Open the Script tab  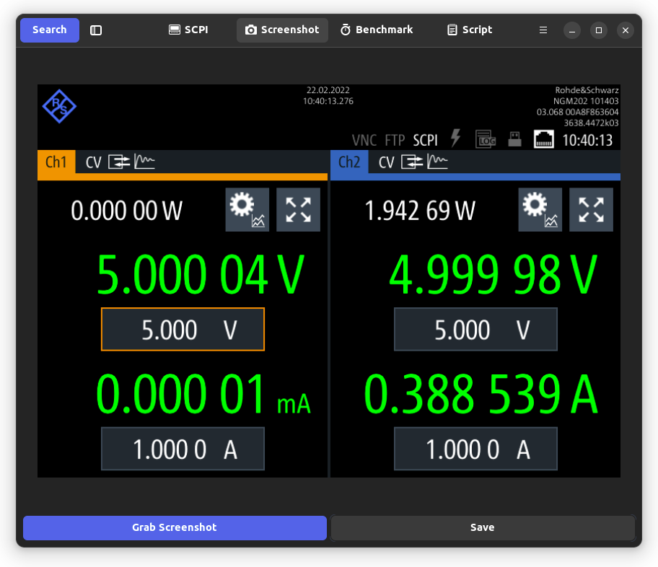(470, 30)
